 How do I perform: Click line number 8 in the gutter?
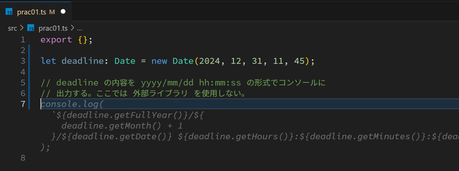[23, 158]
